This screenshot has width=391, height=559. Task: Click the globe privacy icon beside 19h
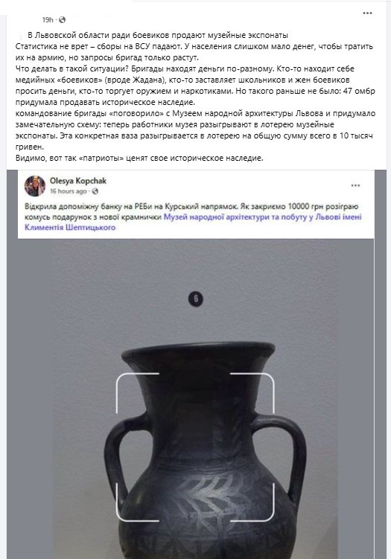click(62, 20)
